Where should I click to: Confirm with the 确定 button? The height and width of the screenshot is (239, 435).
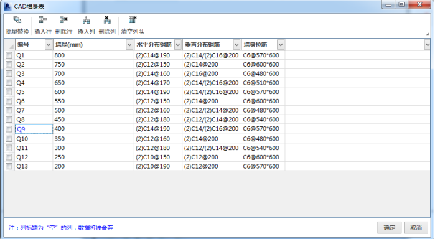(x=390, y=228)
